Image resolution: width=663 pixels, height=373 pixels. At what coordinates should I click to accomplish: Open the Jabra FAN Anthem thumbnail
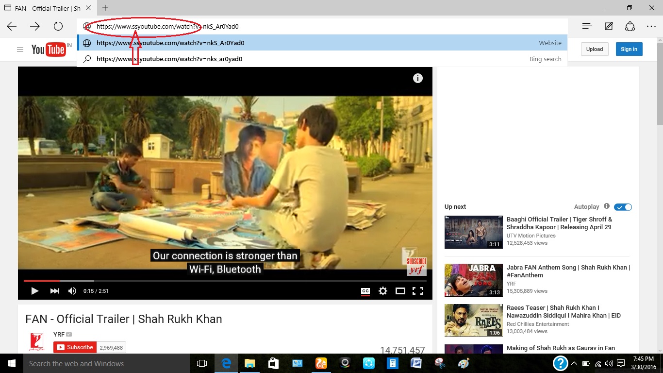[x=474, y=280]
